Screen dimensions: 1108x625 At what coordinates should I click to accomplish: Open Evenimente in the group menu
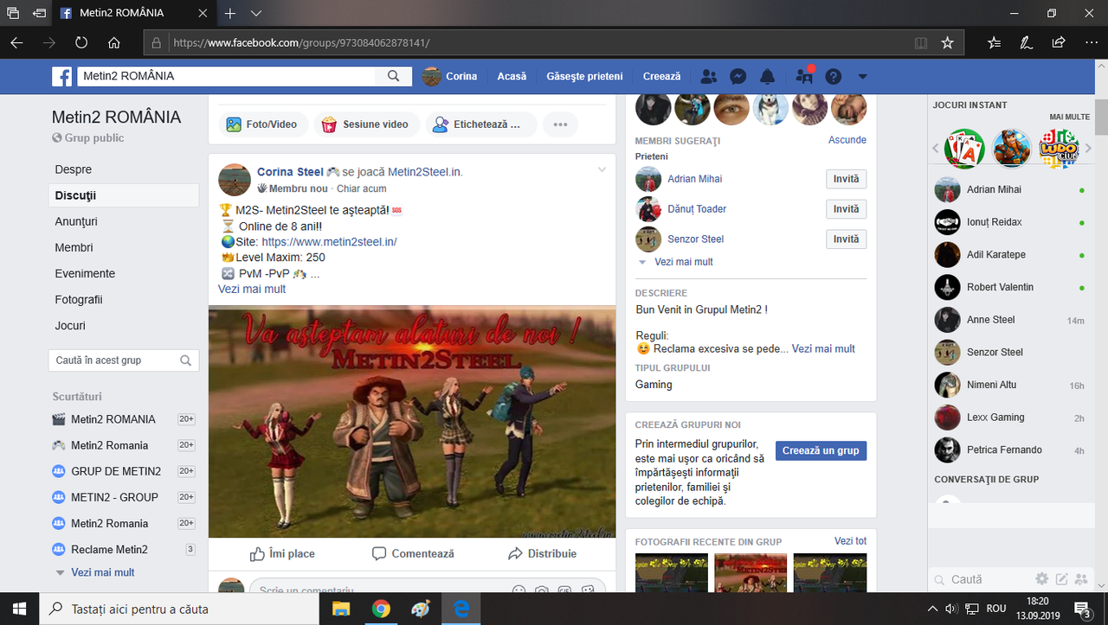tap(85, 273)
